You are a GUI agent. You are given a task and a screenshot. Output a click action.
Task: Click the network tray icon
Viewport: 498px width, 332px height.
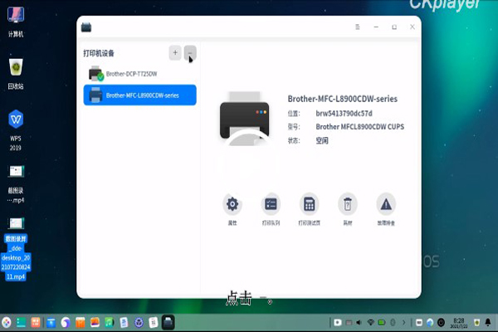click(x=370, y=323)
